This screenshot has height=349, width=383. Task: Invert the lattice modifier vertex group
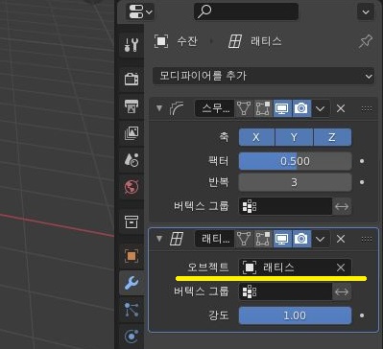click(x=342, y=291)
